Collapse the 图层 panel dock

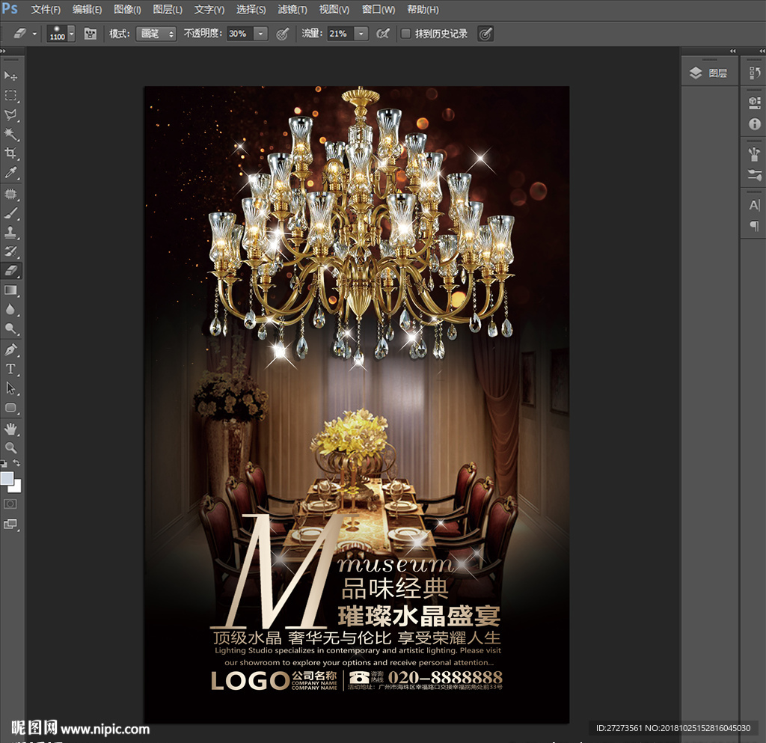click(733, 51)
